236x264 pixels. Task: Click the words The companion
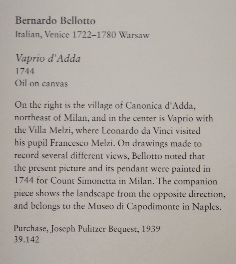pyautogui.click(x=187, y=181)
